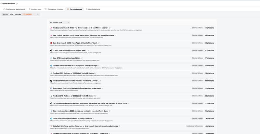The width and height of the screenshot is (260, 134).
Task: Select the Top cited pages tab
Action: click(x=74, y=9)
